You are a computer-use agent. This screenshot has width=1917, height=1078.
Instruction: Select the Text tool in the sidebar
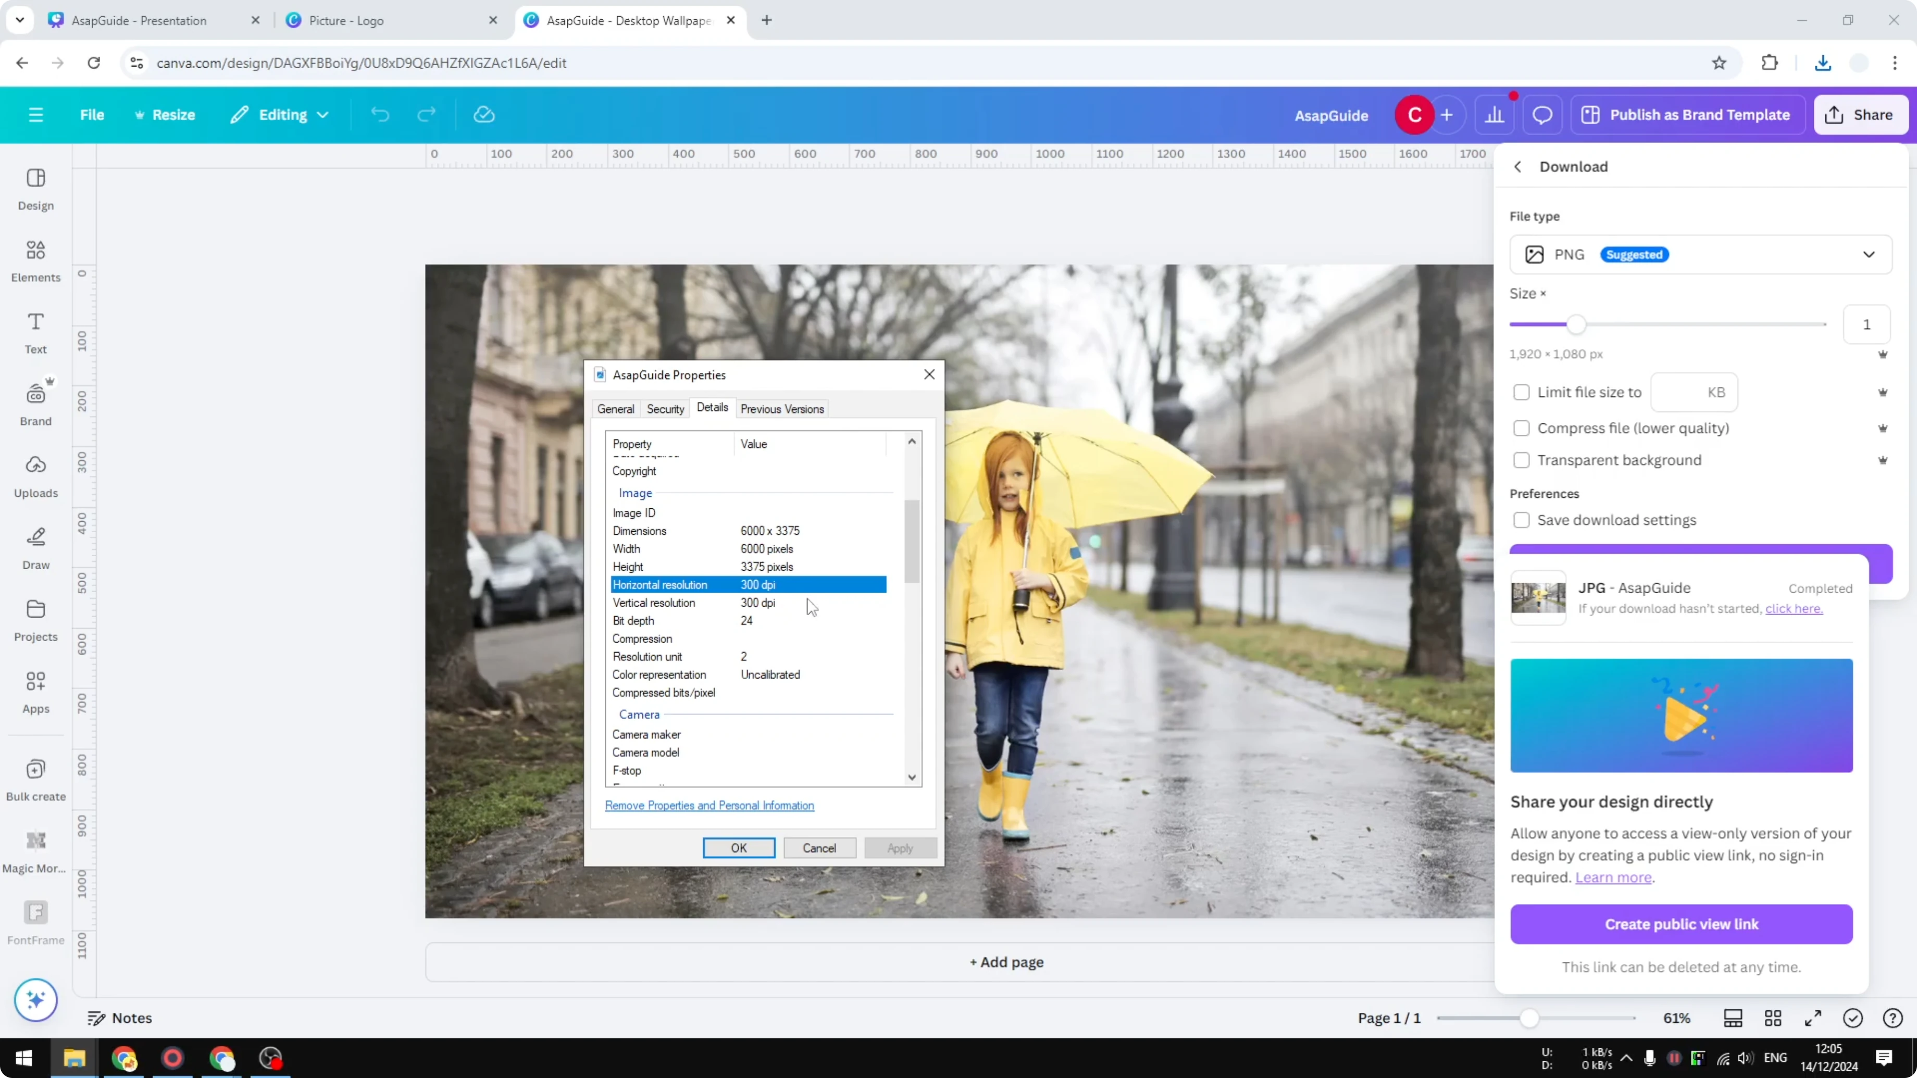(35, 332)
